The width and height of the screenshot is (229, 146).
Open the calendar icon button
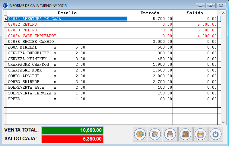coord(185,134)
